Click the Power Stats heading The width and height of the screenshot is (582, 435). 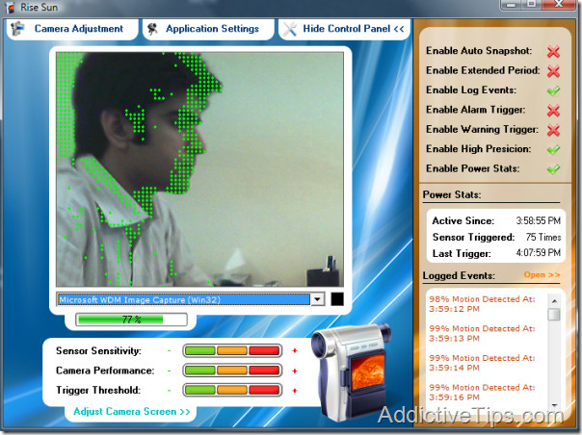(452, 194)
